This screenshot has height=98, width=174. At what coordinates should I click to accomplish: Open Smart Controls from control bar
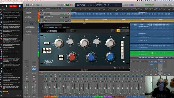pos(36,5)
